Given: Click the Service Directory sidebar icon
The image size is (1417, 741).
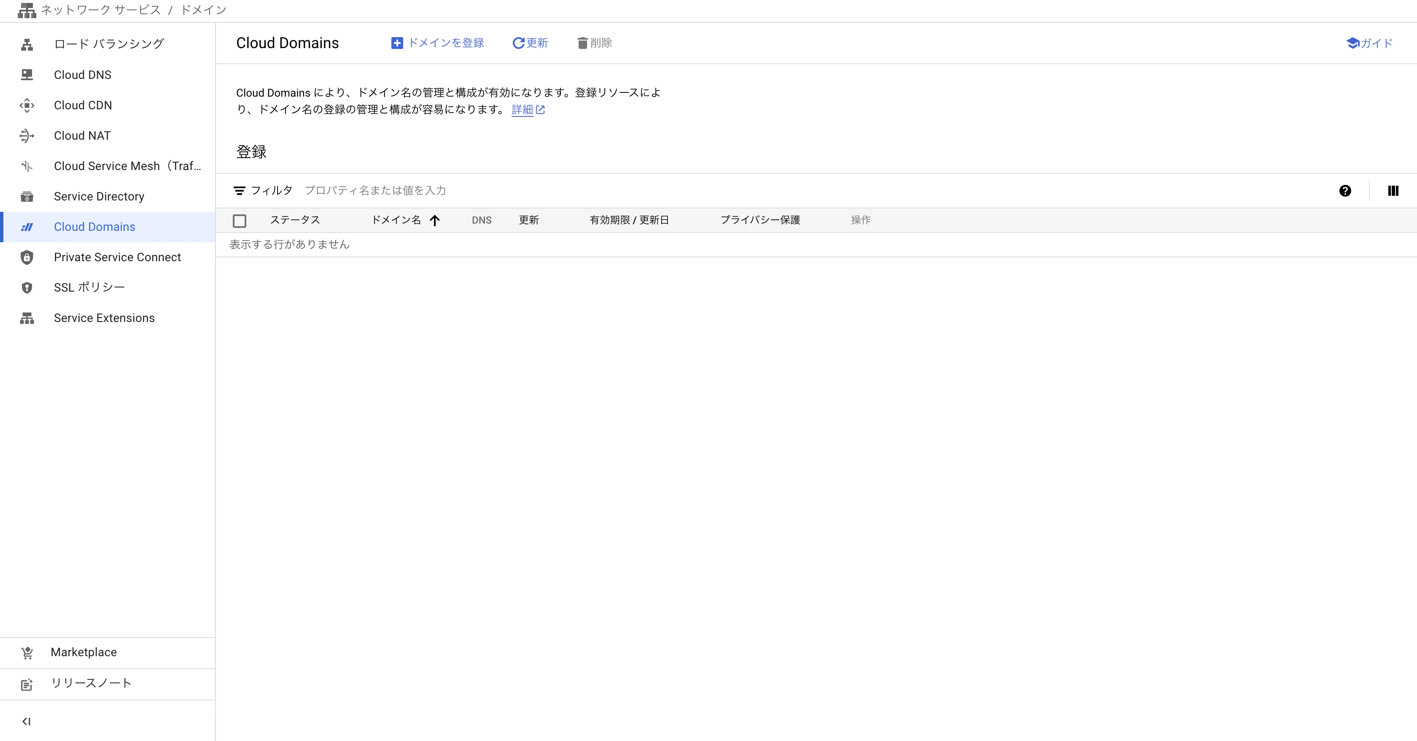Looking at the screenshot, I should pyautogui.click(x=27, y=197).
